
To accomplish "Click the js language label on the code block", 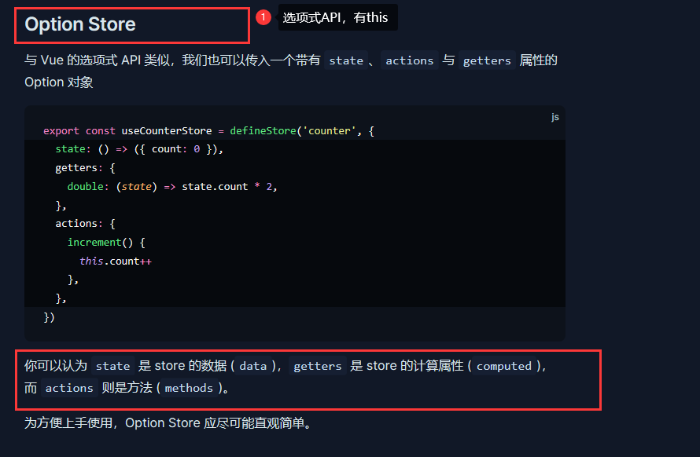I will (556, 116).
